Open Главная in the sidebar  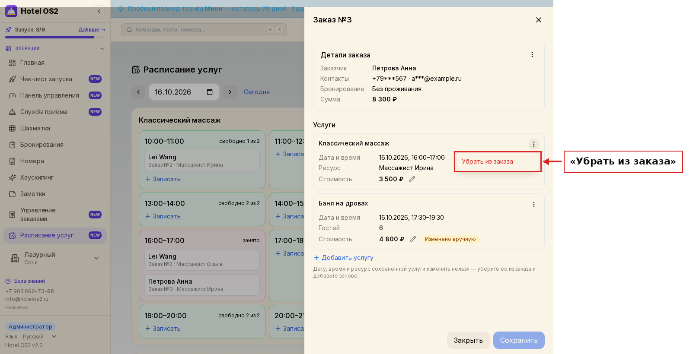point(55,63)
